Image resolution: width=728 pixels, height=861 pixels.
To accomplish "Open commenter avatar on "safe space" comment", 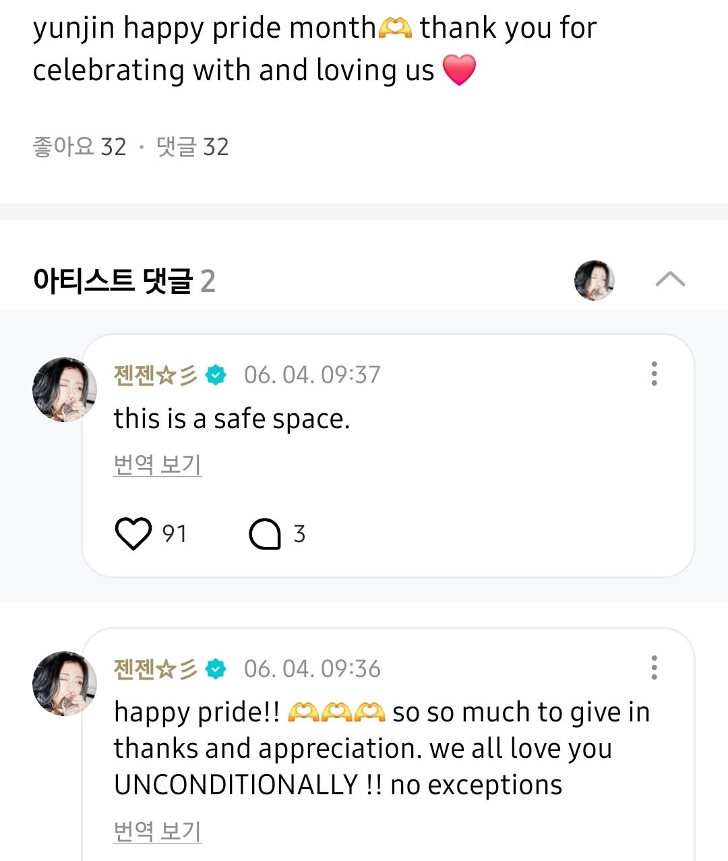I will point(64,390).
